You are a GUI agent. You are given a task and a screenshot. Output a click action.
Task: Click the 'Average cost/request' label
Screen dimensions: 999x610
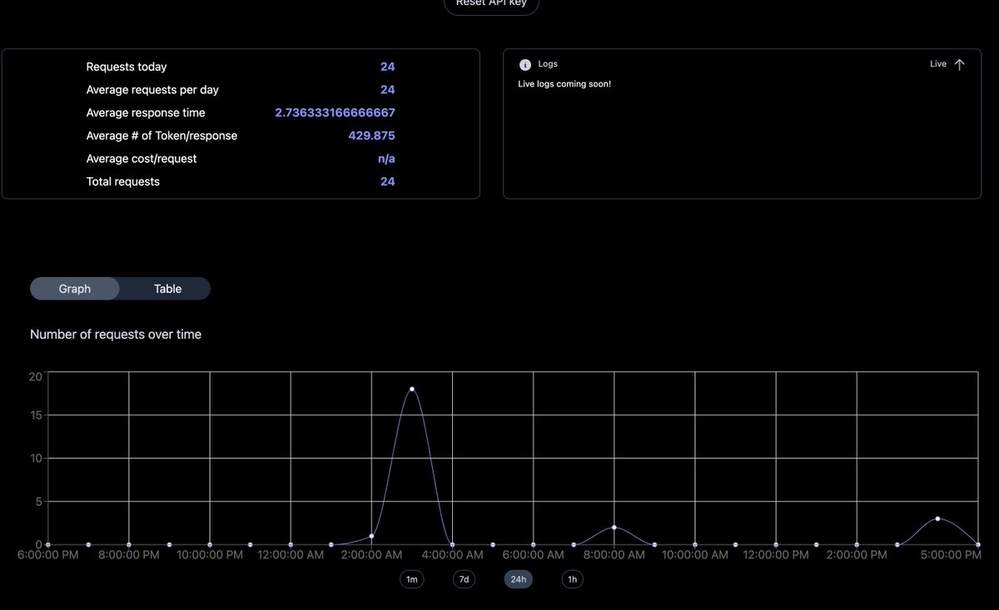pos(142,158)
